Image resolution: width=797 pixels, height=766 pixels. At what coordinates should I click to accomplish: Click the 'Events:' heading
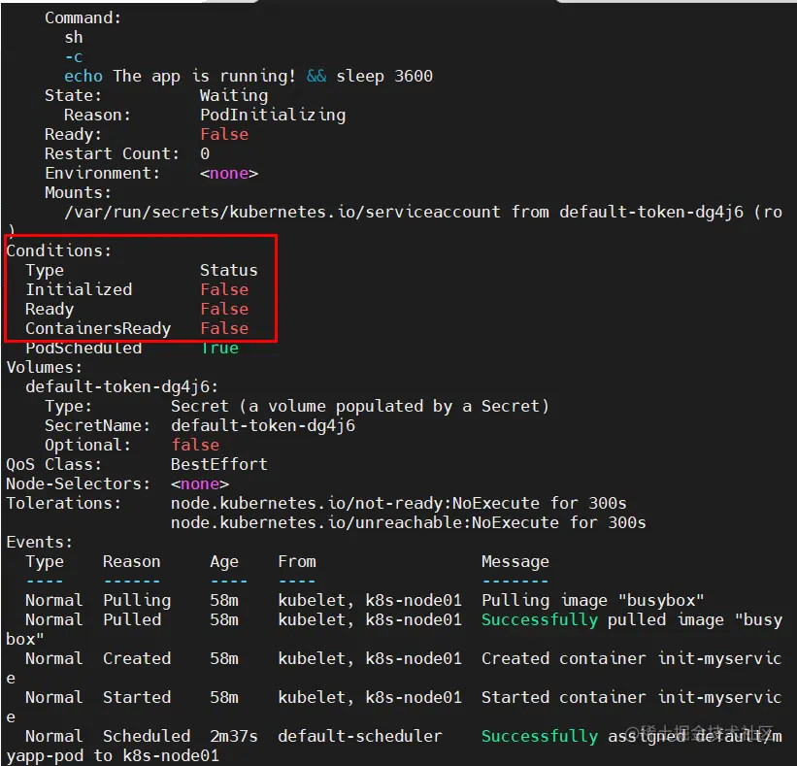[39, 543]
